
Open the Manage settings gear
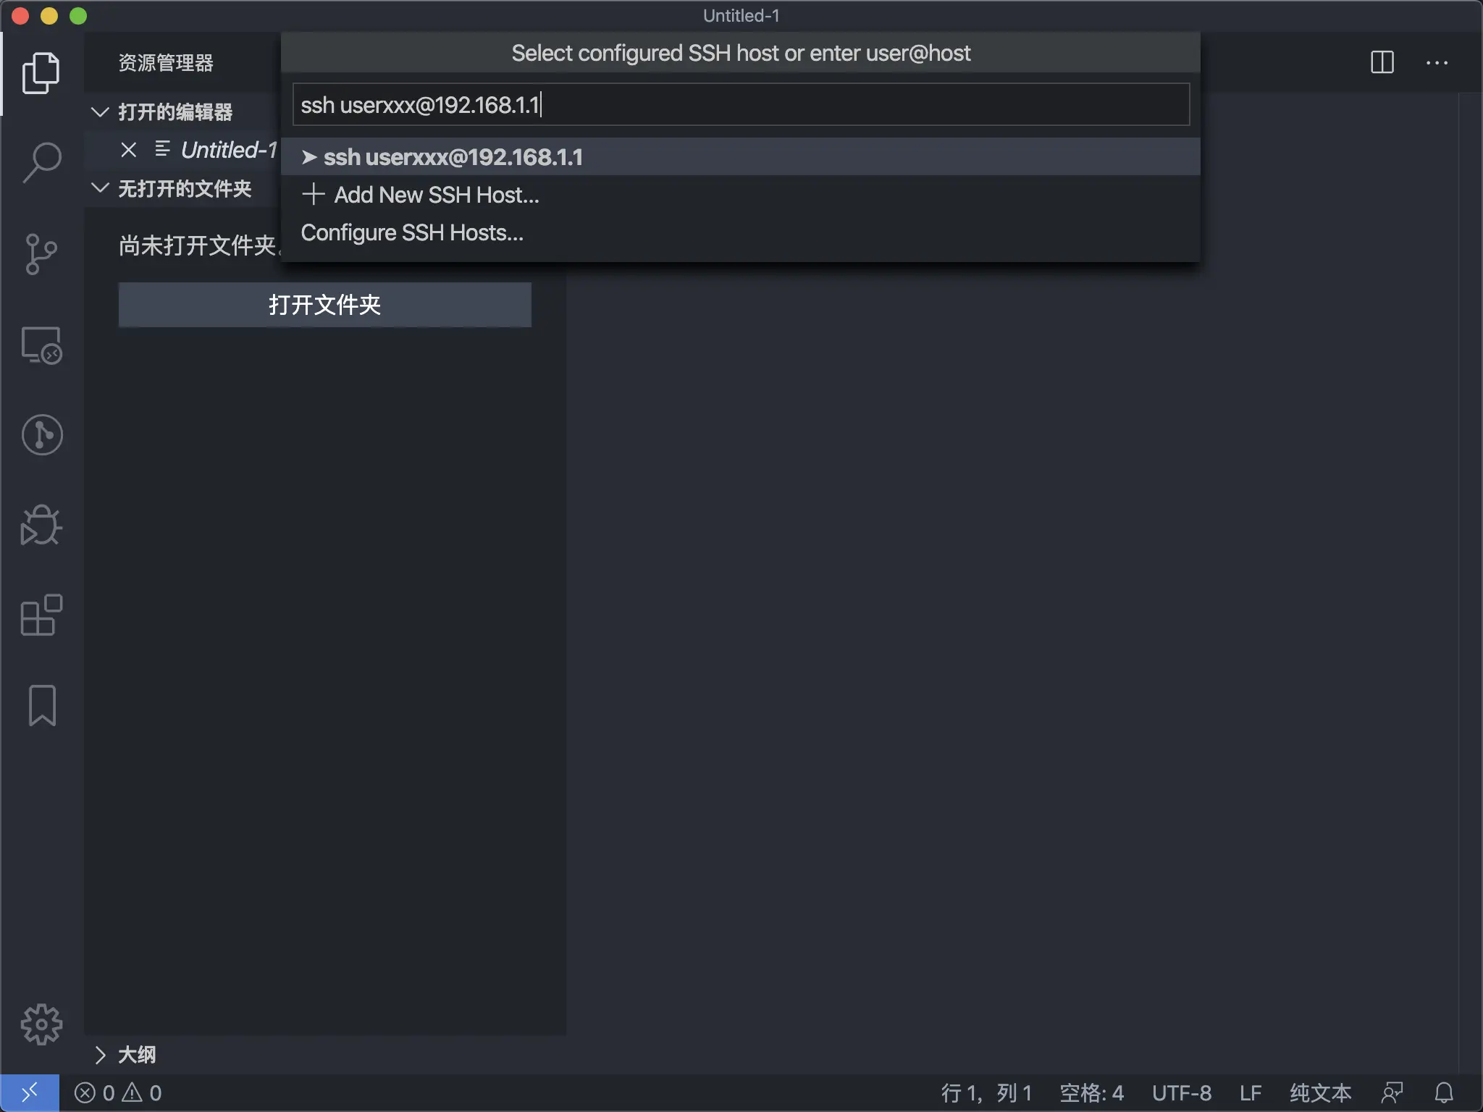click(x=41, y=1024)
